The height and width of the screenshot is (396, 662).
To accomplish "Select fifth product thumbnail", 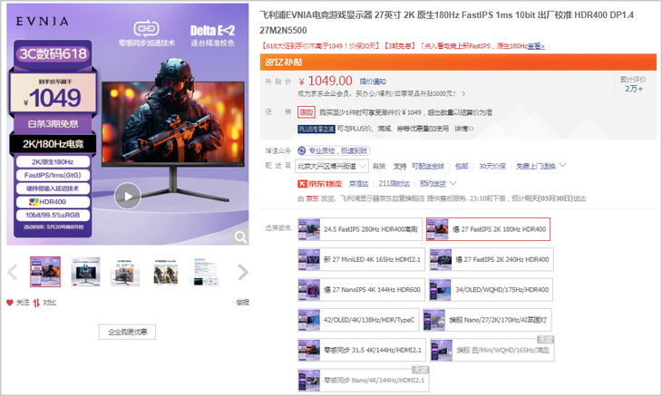I will coord(206,272).
